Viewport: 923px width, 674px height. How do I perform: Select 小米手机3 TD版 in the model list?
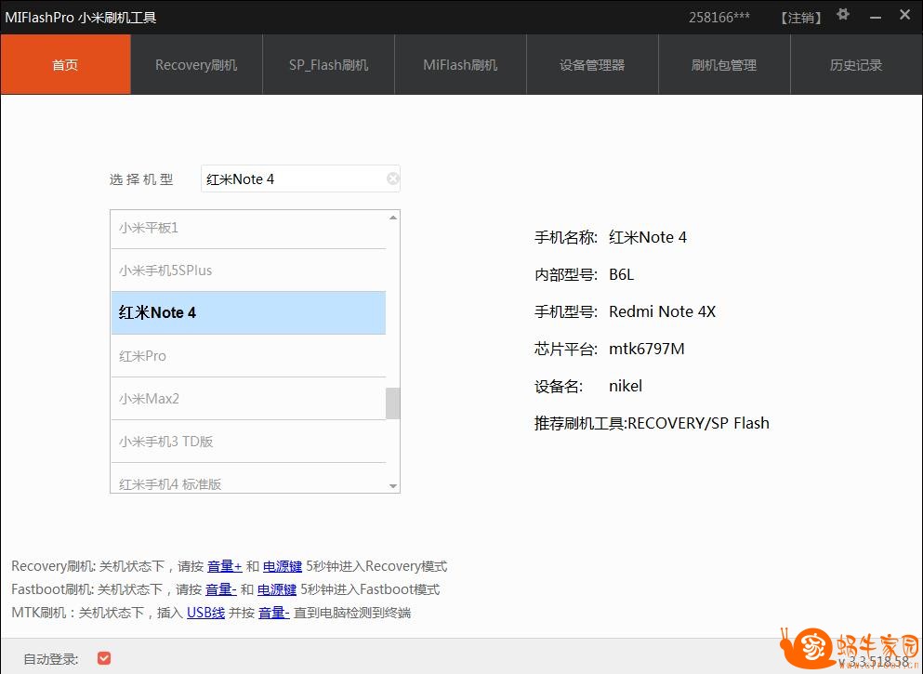(x=248, y=442)
